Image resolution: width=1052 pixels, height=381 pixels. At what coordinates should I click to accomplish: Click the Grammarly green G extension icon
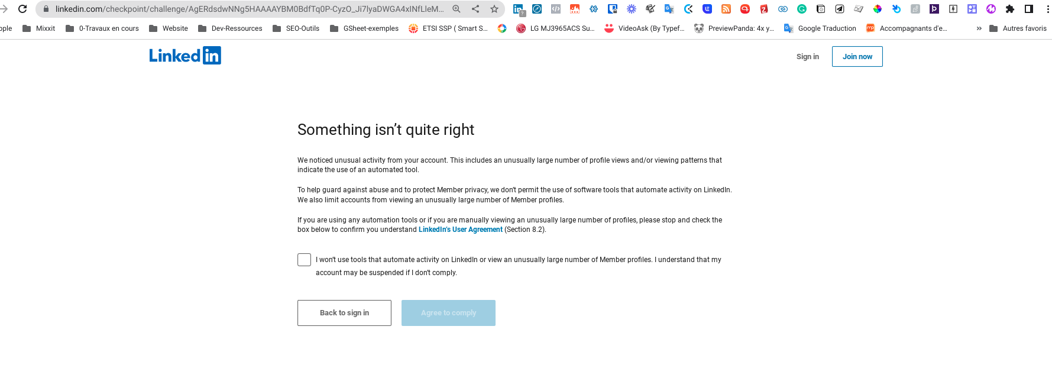[802, 9]
